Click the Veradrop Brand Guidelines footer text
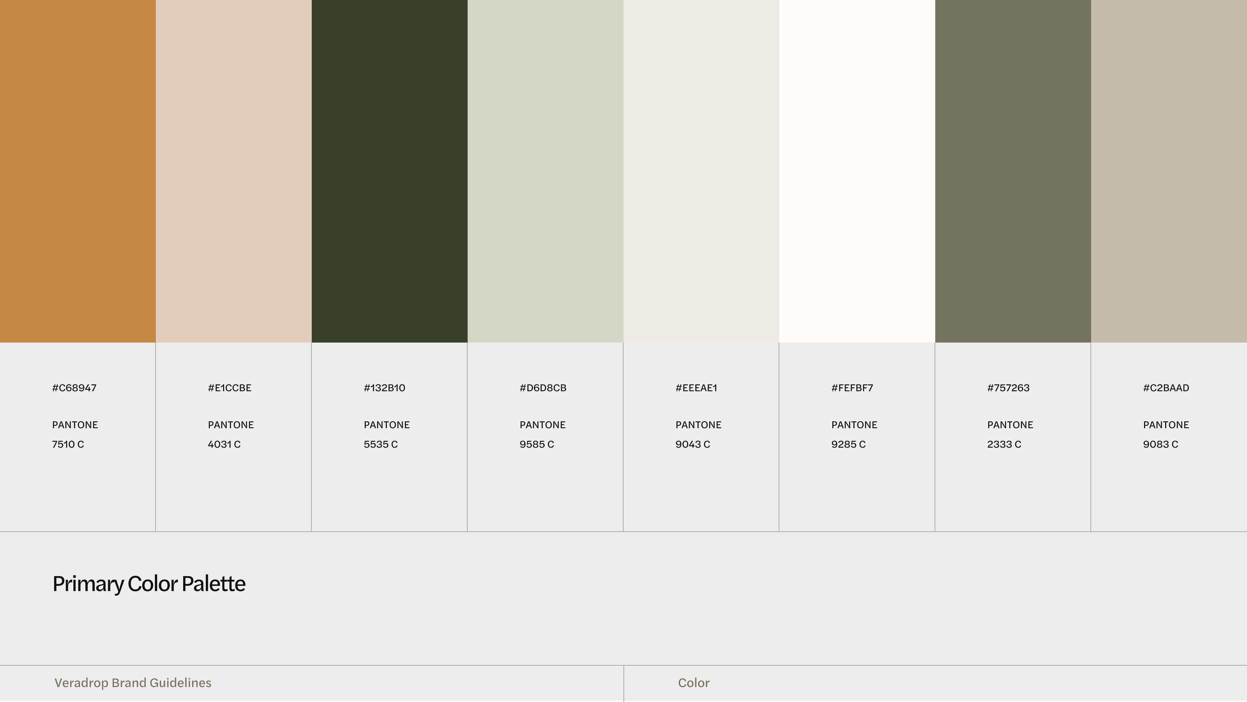This screenshot has height=702, width=1247. pos(132,683)
